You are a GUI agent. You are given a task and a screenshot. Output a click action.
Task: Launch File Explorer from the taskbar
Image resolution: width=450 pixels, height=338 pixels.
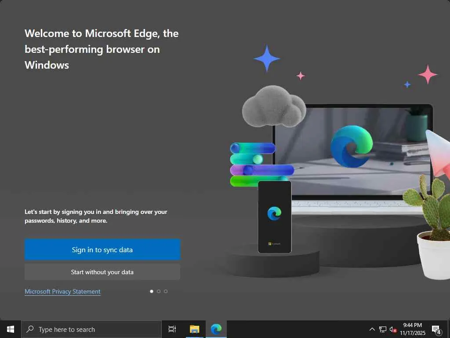[195, 329]
